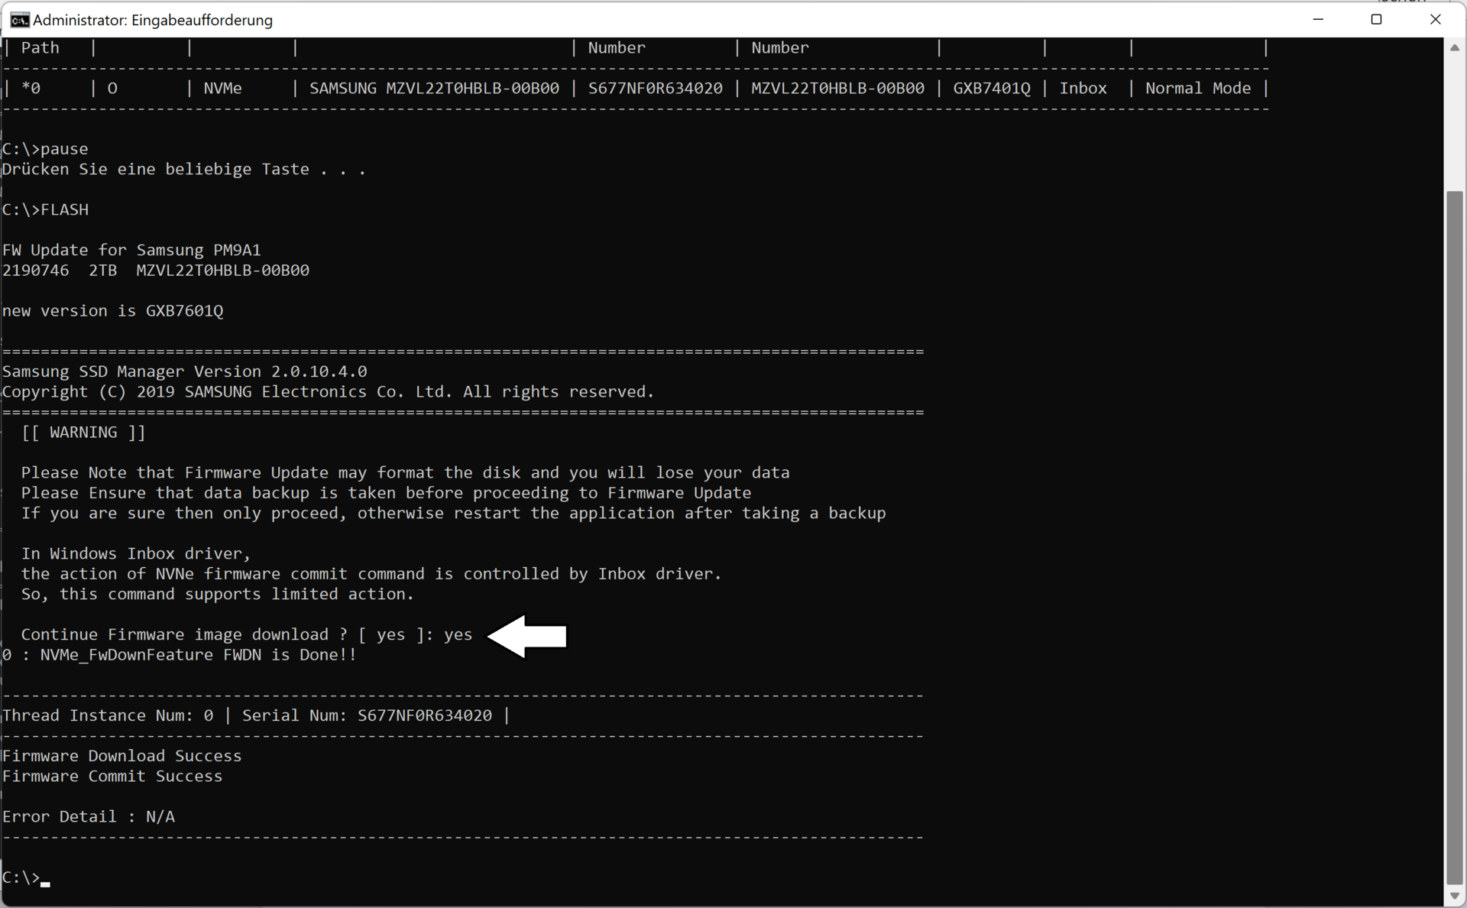This screenshot has height=908, width=1467.
Task: Click the [[ WARNING ]] heading
Action: click(83, 433)
